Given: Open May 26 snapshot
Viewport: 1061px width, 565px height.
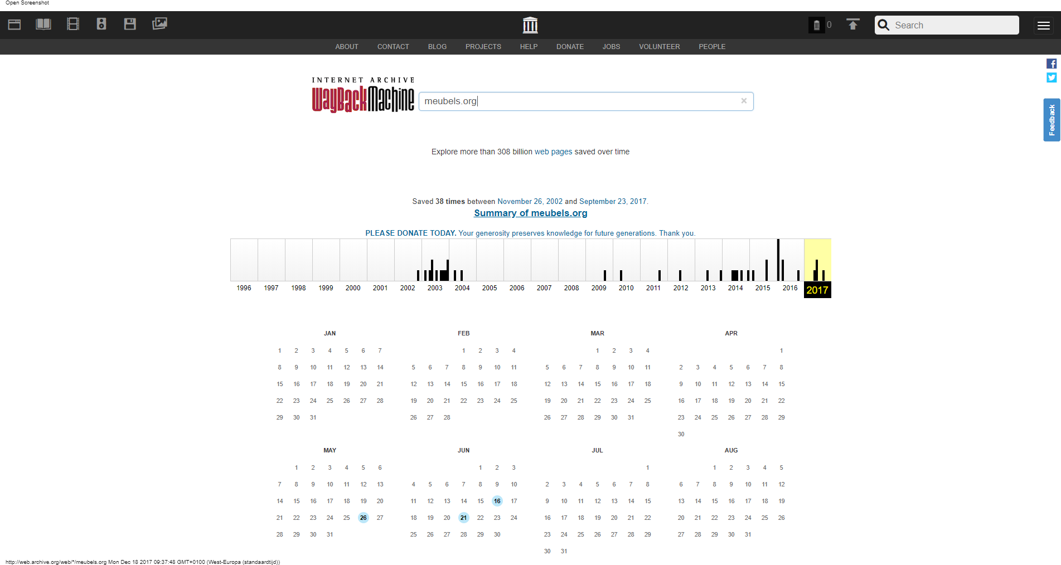Looking at the screenshot, I should click(x=364, y=518).
